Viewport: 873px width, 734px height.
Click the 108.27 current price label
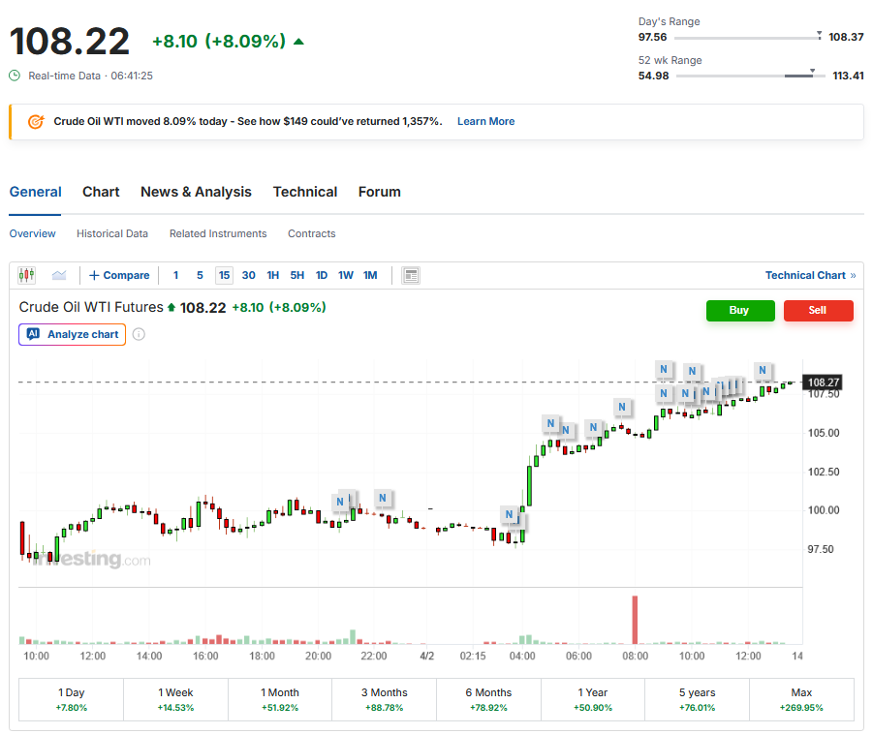pyautogui.click(x=823, y=382)
